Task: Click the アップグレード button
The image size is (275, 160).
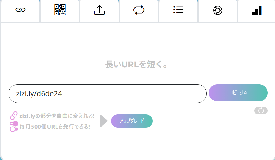Action: click(132, 121)
